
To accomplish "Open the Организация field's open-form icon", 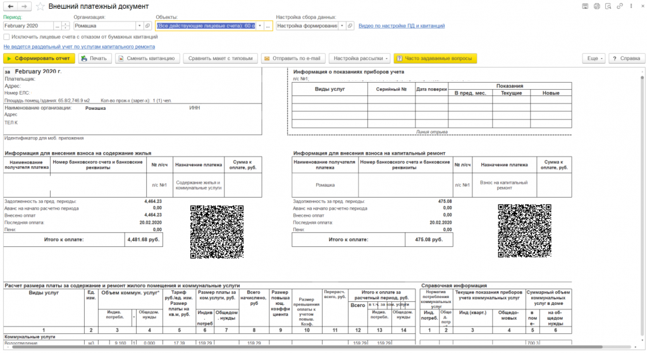I will pos(148,25).
